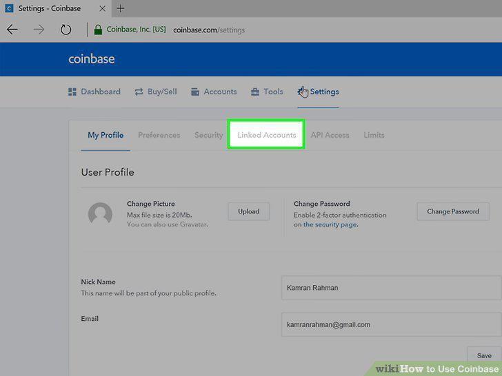Click the You can also use Gravatar text
502x376 pixels.
[168, 224]
